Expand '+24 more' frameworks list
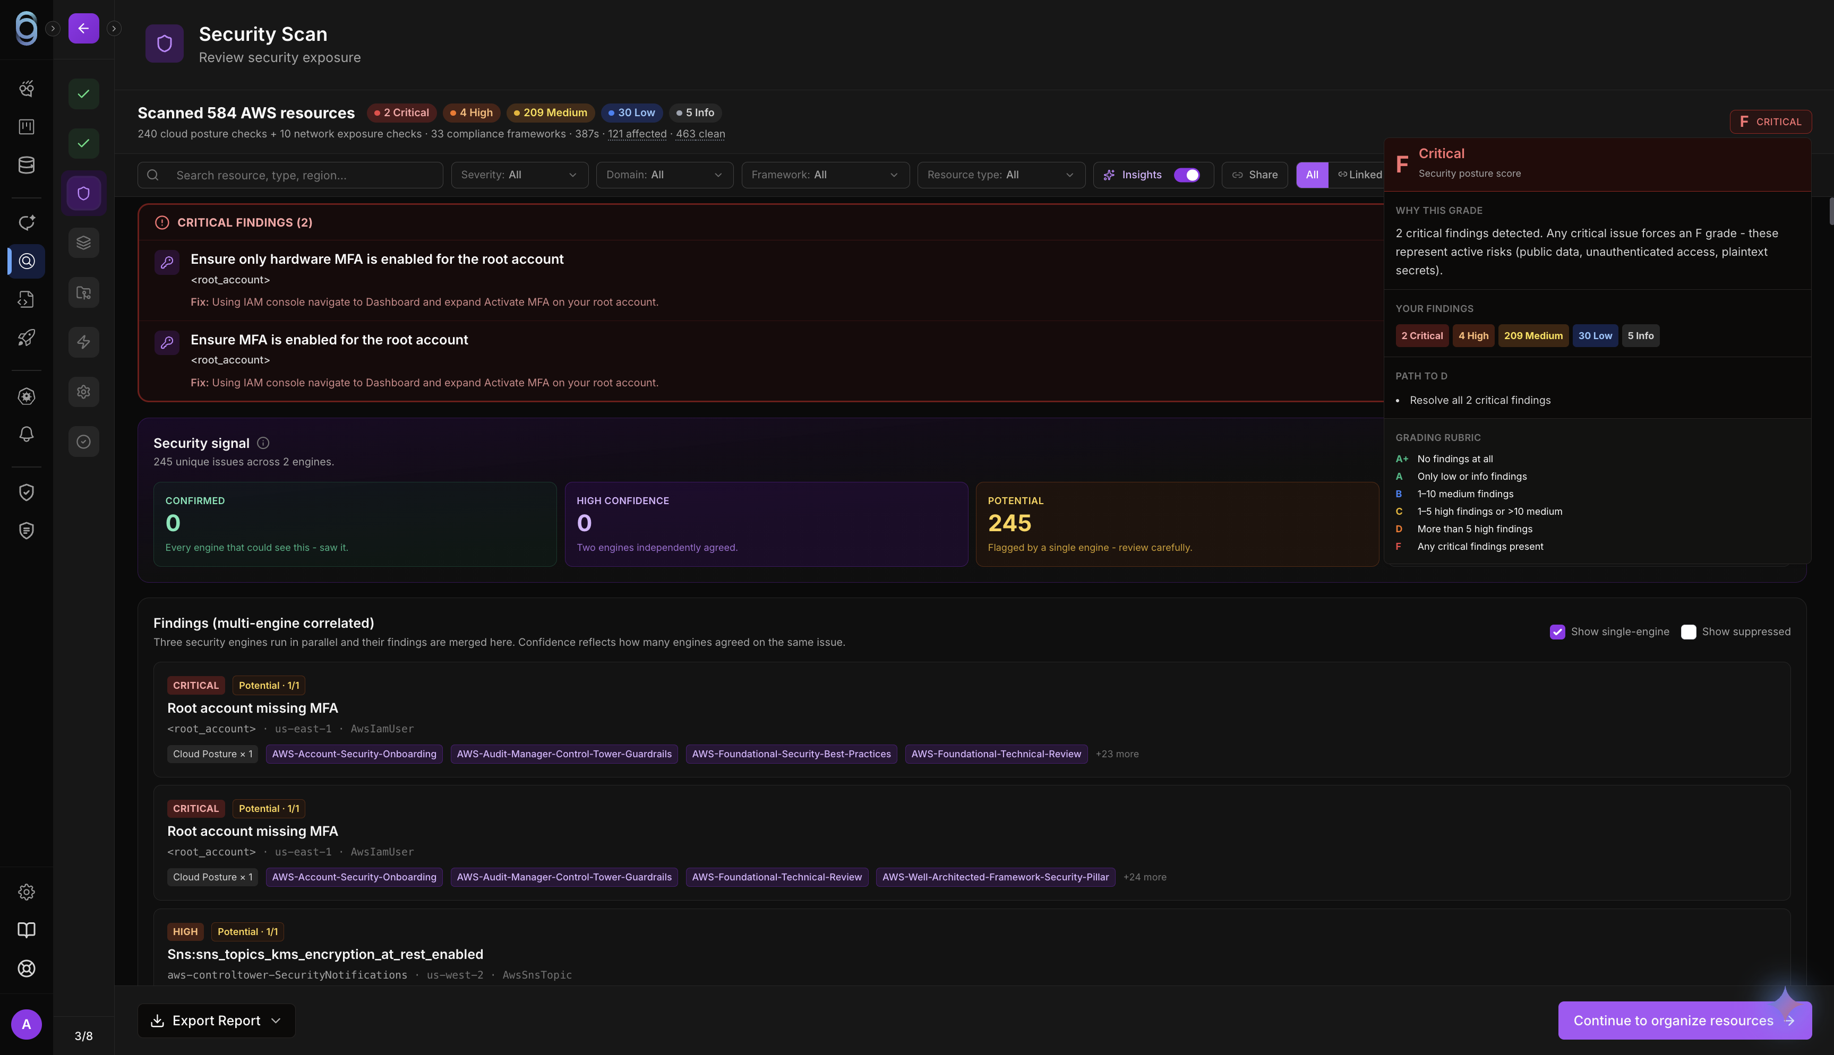Image resolution: width=1834 pixels, height=1055 pixels. pos(1145,877)
